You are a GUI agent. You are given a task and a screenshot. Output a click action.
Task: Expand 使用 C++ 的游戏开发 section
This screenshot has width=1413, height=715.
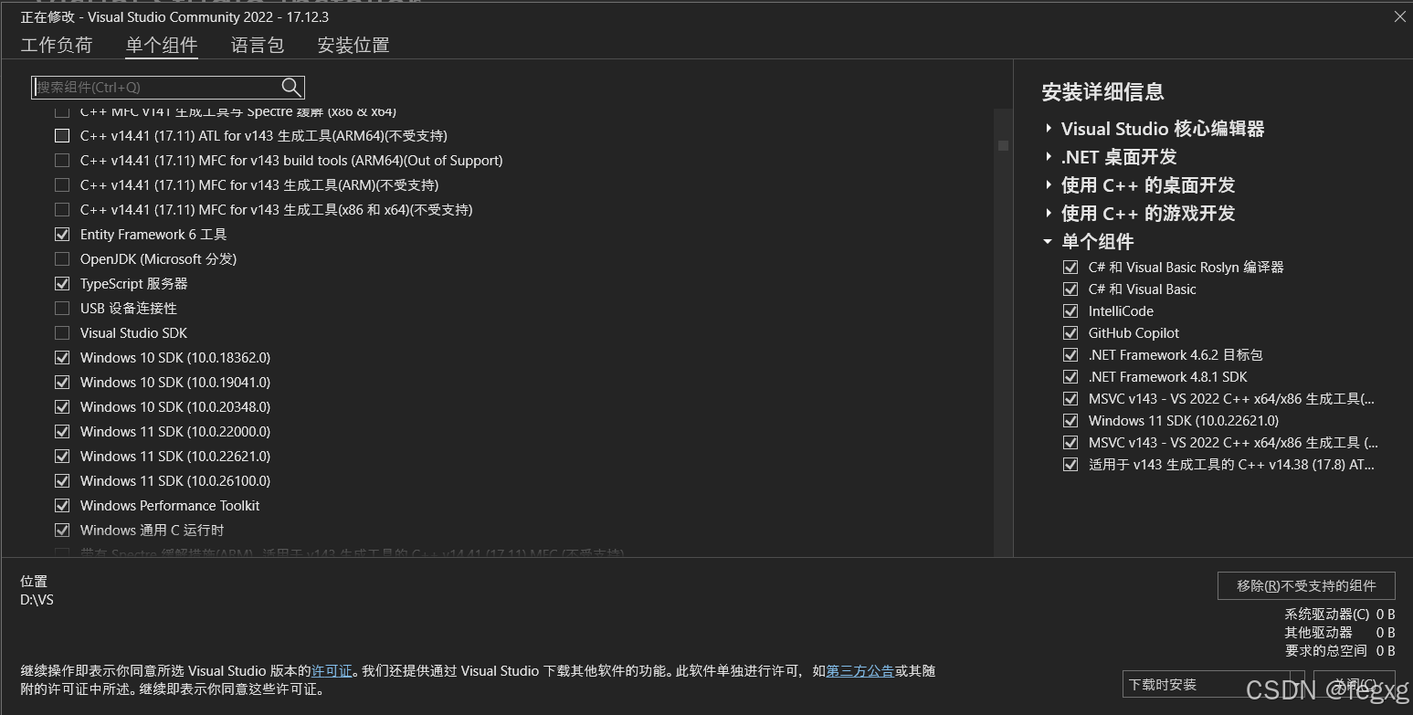pos(1049,214)
